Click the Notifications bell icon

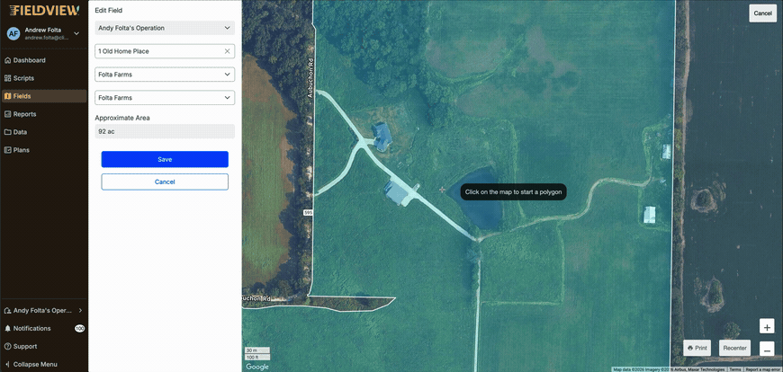[x=7, y=329]
